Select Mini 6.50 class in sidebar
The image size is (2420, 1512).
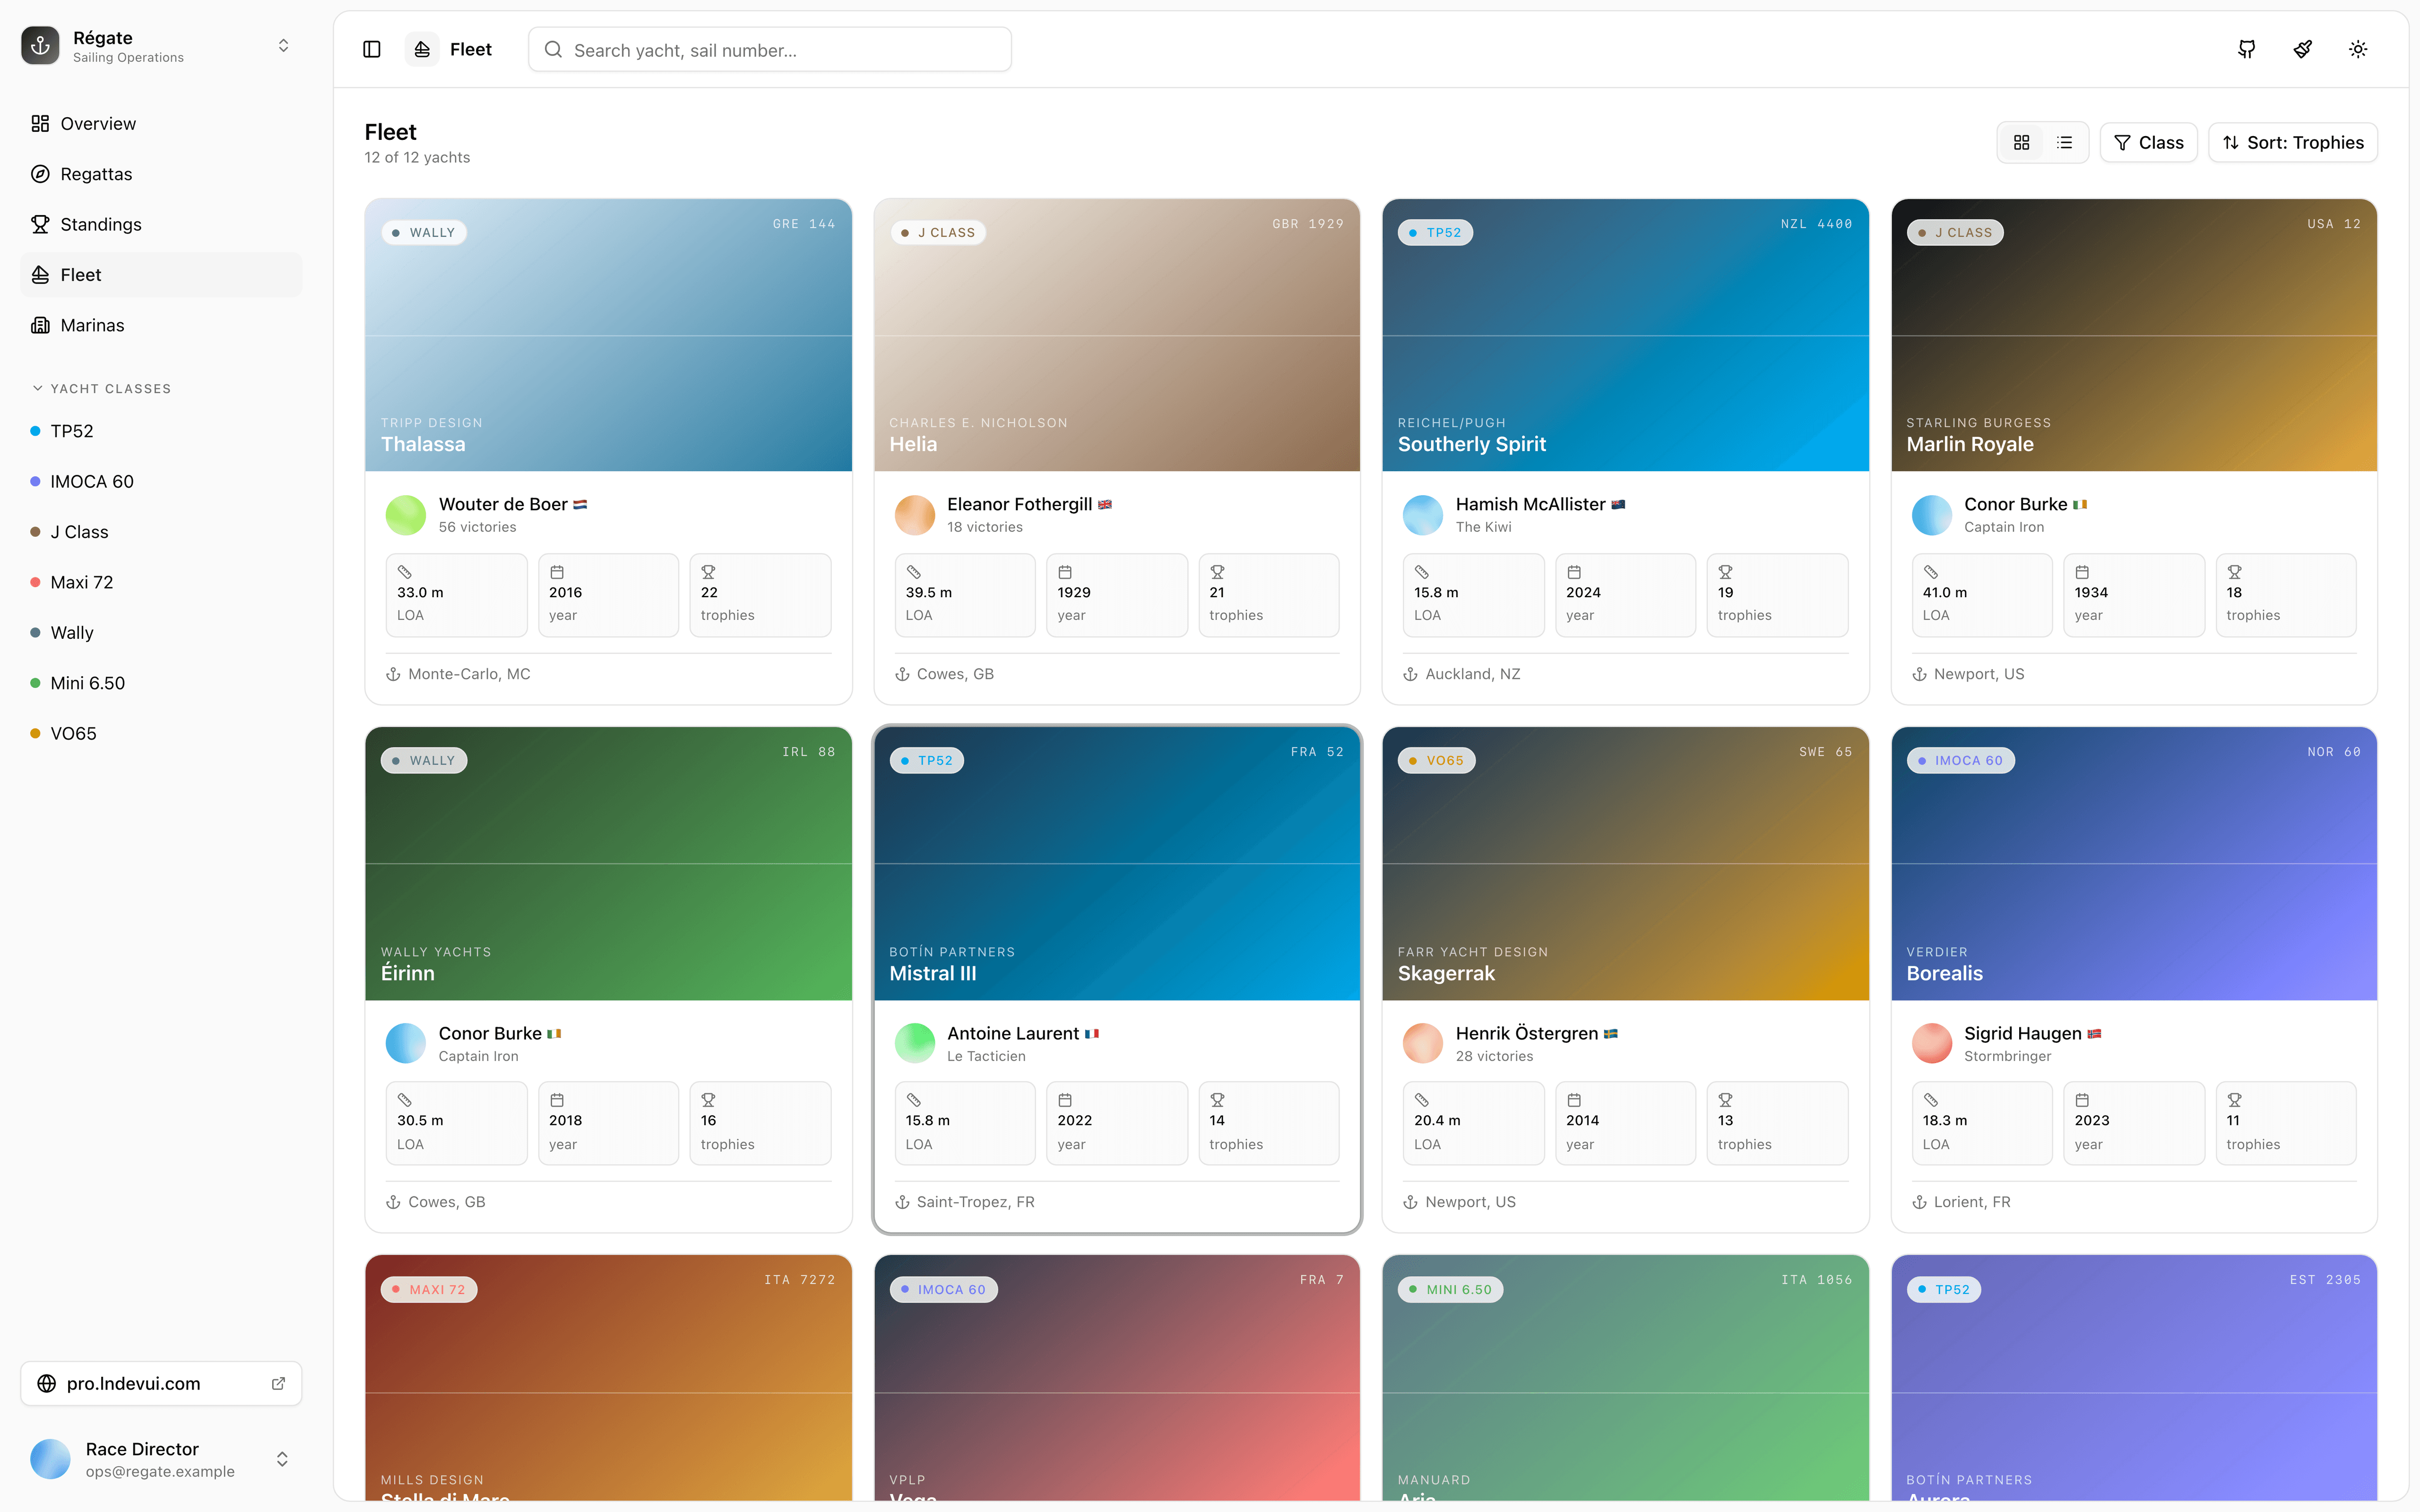160,683
